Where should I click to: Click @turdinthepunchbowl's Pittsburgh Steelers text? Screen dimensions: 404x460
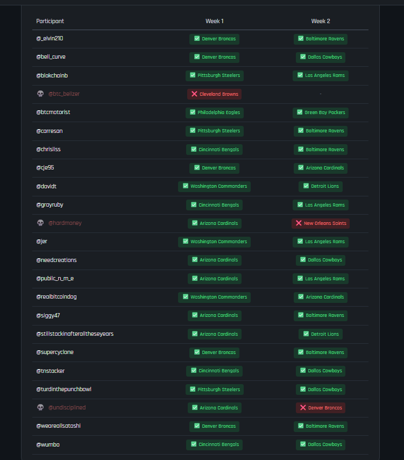coord(218,390)
